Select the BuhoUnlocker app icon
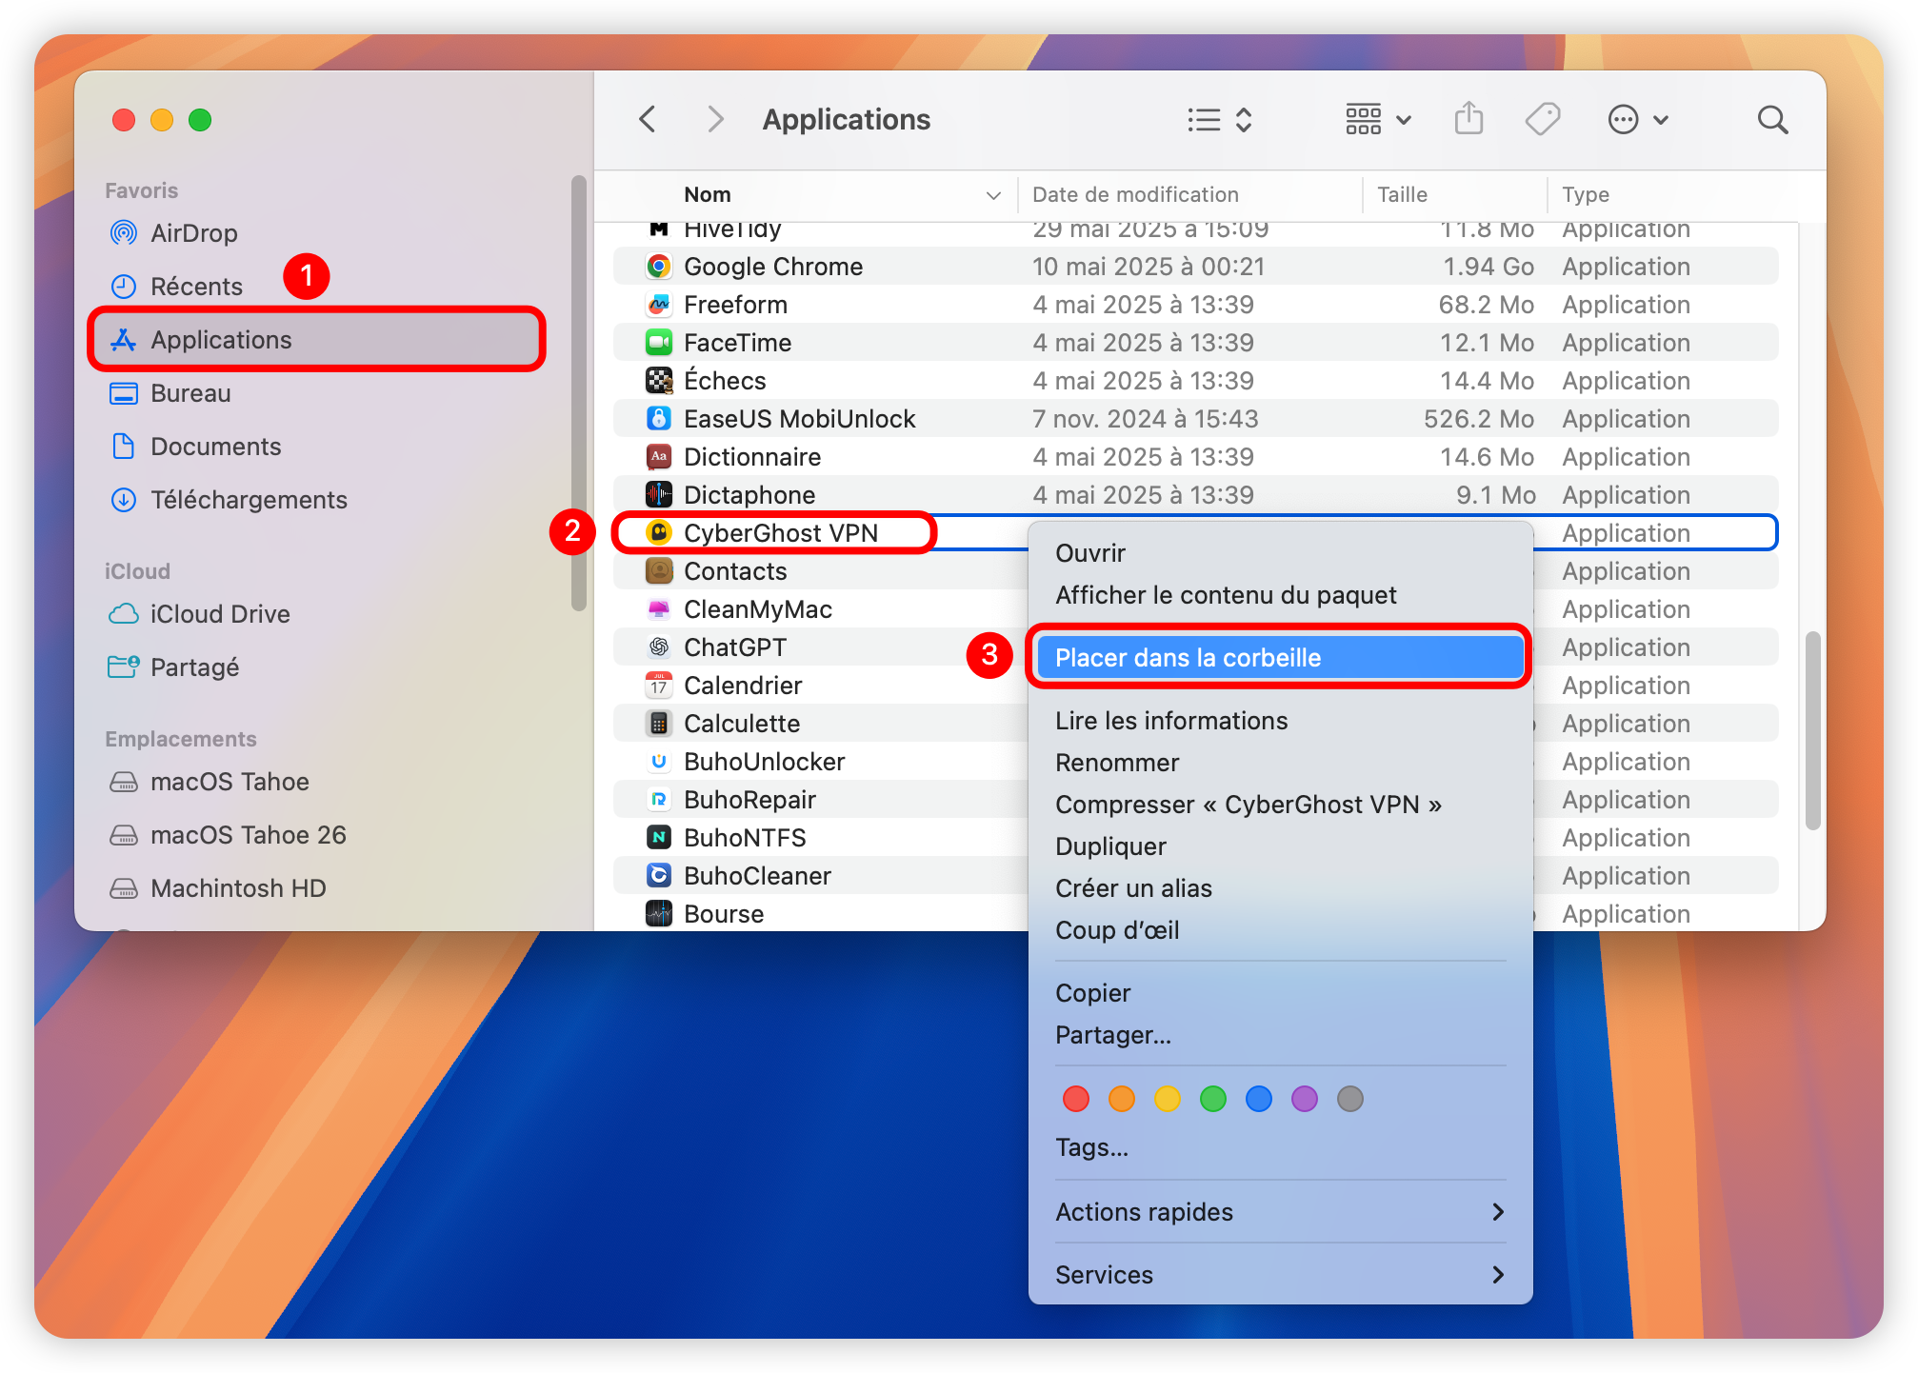 coord(658,762)
